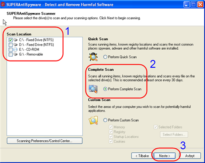
Task: Click the Complete Scan heading
Action: [101, 69]
